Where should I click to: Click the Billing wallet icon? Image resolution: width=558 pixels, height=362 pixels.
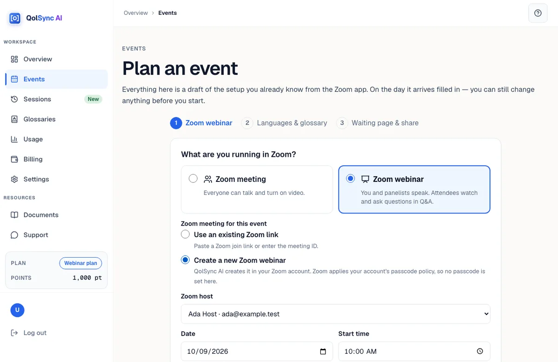[14, 159]
